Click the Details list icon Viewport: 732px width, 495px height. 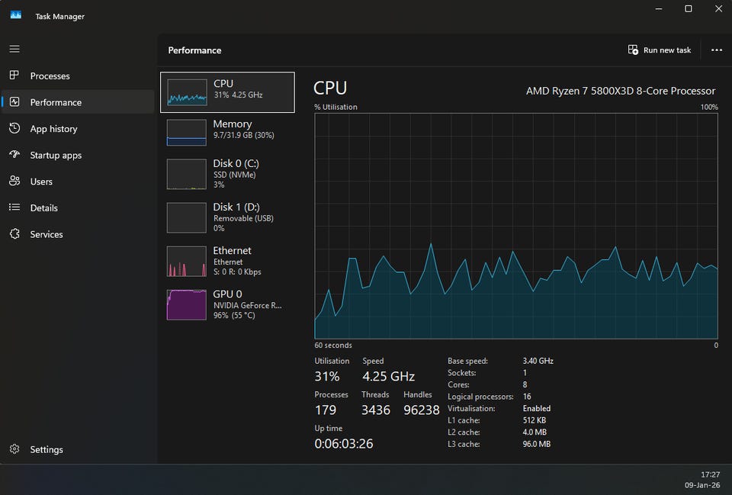(x=14, y=207)
